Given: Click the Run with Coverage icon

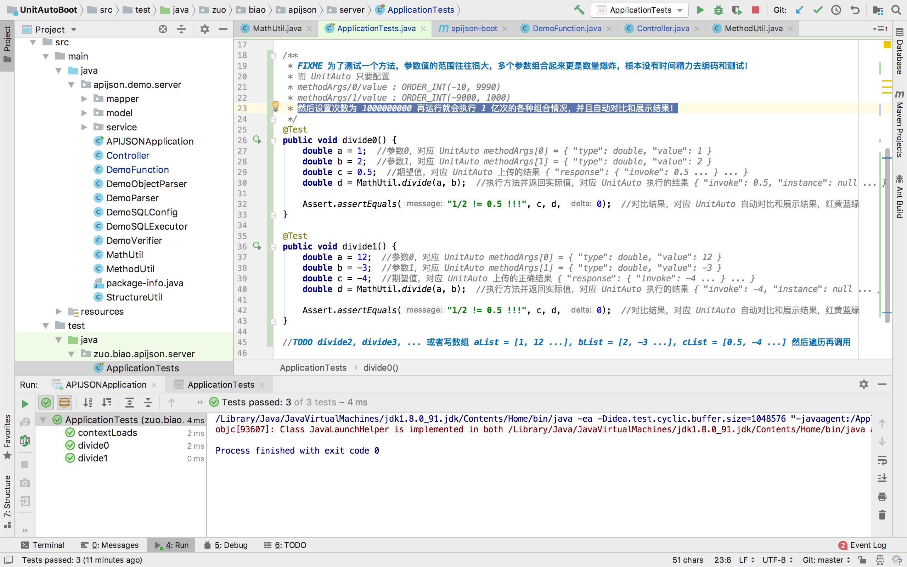Looking at the screenshot, I should click(737, 10).
